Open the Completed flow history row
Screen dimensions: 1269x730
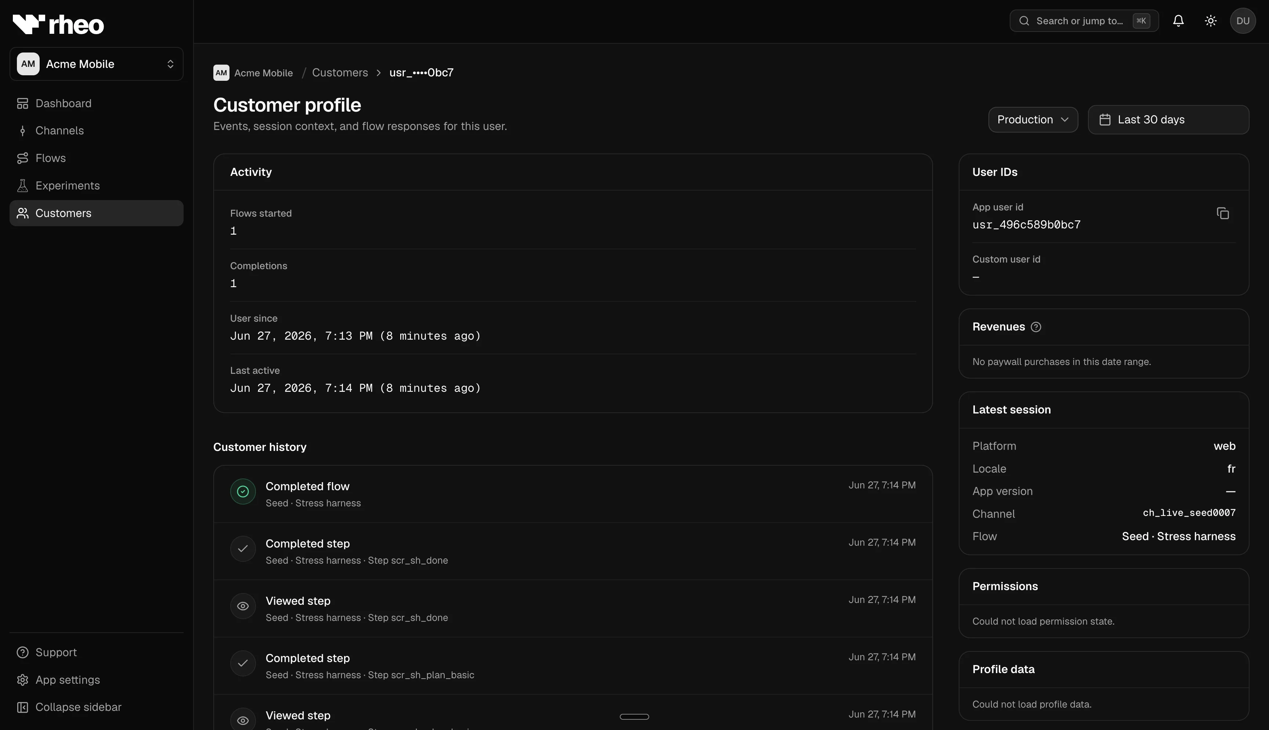(x=573, y=494)
